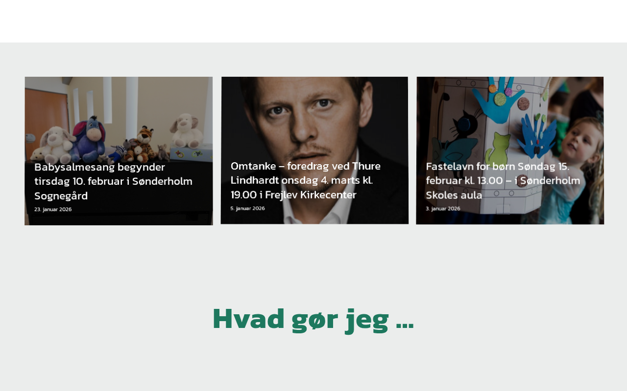
Task: Click the date 5. januar 2026
Action: [x=247, y=208]
